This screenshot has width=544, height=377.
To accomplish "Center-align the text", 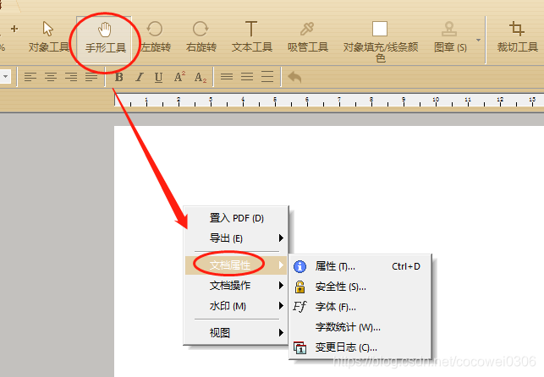I will click(51, 77).
